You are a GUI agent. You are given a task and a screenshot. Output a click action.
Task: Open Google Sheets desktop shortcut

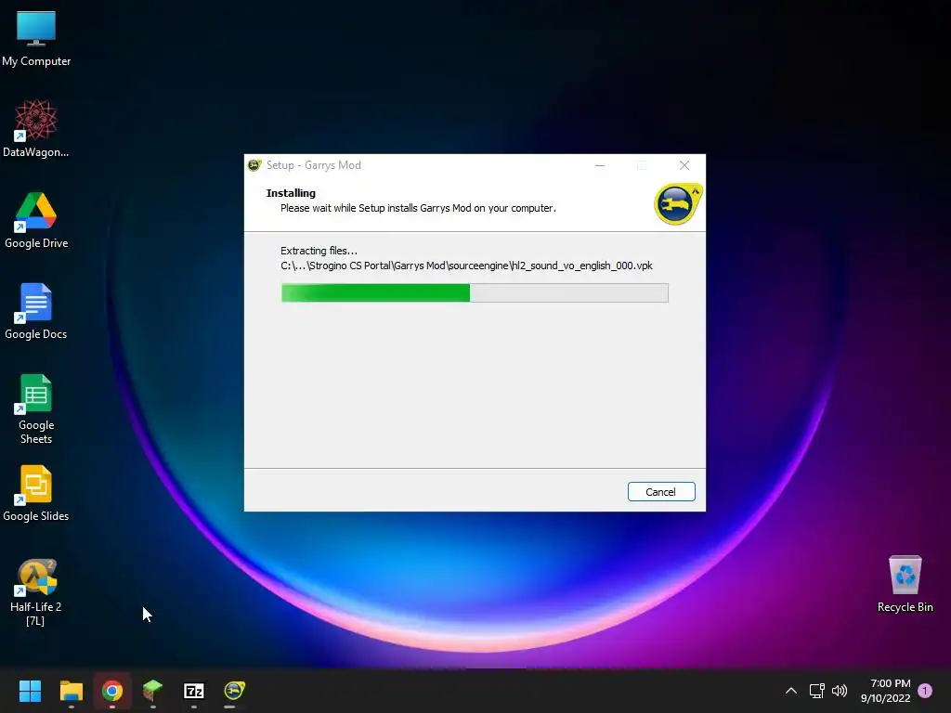(x=36, y=409)
